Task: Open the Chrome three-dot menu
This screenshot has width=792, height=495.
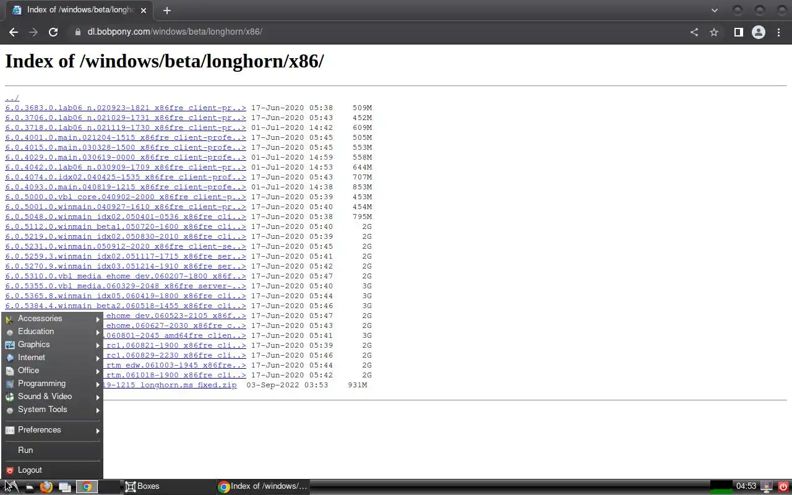Action: pyautogui.click(x=778, y=32)
